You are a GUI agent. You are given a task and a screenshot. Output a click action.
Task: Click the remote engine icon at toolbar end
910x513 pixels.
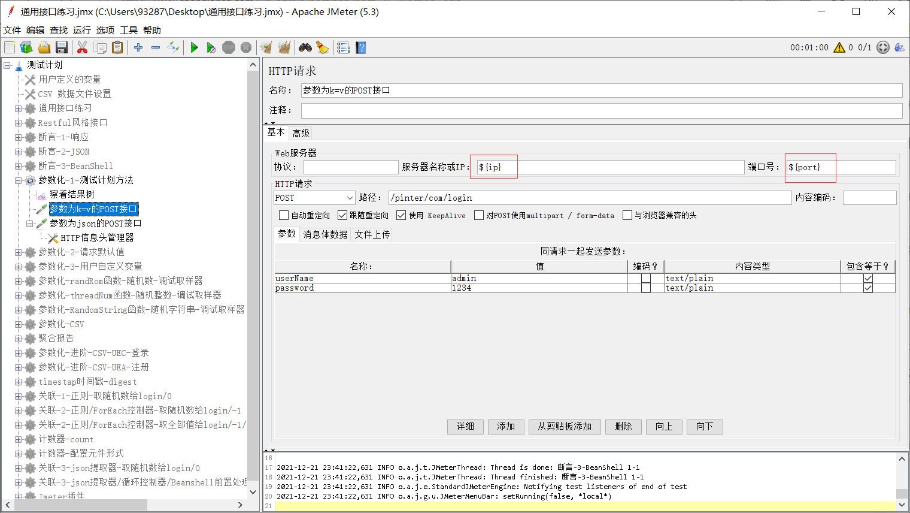[x=899, y=47]
